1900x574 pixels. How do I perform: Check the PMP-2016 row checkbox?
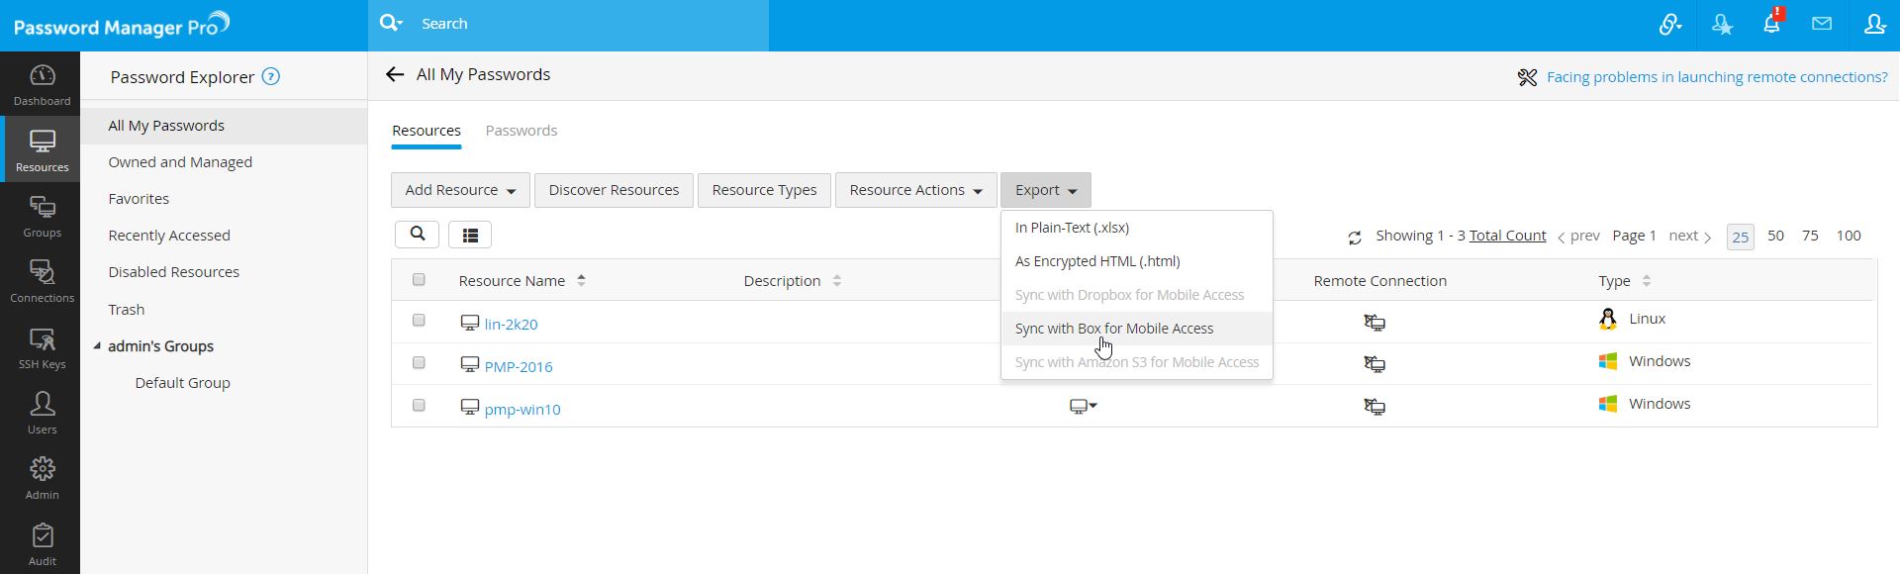click(x=419, y=363)
